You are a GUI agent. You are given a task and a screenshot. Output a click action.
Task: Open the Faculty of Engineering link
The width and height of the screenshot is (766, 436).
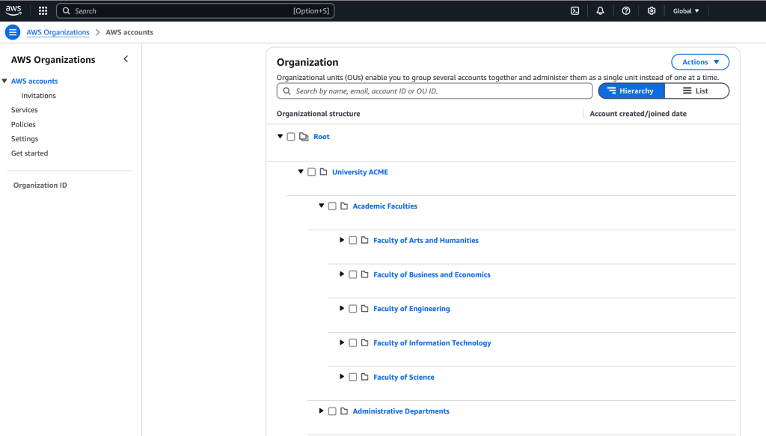point(412,309)
